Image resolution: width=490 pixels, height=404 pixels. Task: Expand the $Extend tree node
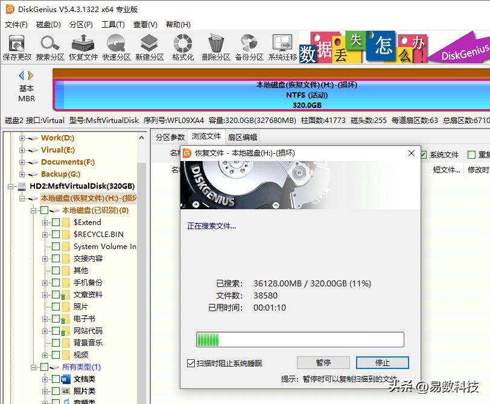(x=43, y=222)
